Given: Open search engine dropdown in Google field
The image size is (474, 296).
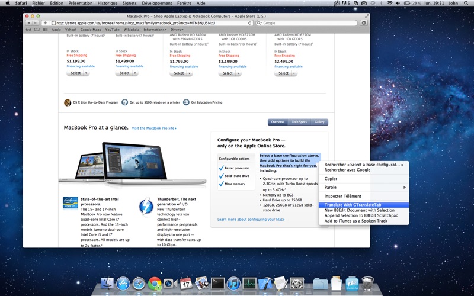Looking at the screenshot, I should (259, 23).
